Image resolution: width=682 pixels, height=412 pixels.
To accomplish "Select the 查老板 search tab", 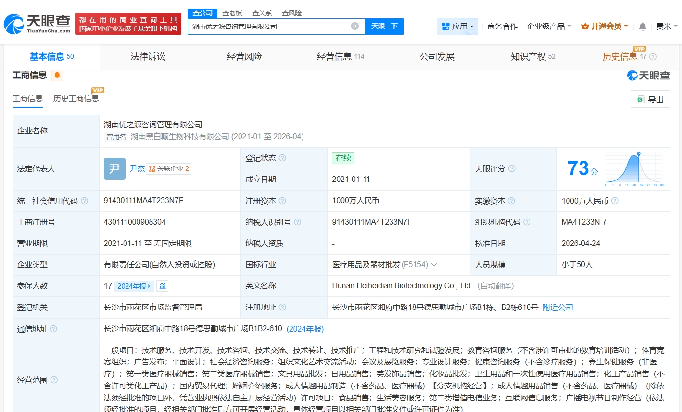I will click(x=232, y=13).
